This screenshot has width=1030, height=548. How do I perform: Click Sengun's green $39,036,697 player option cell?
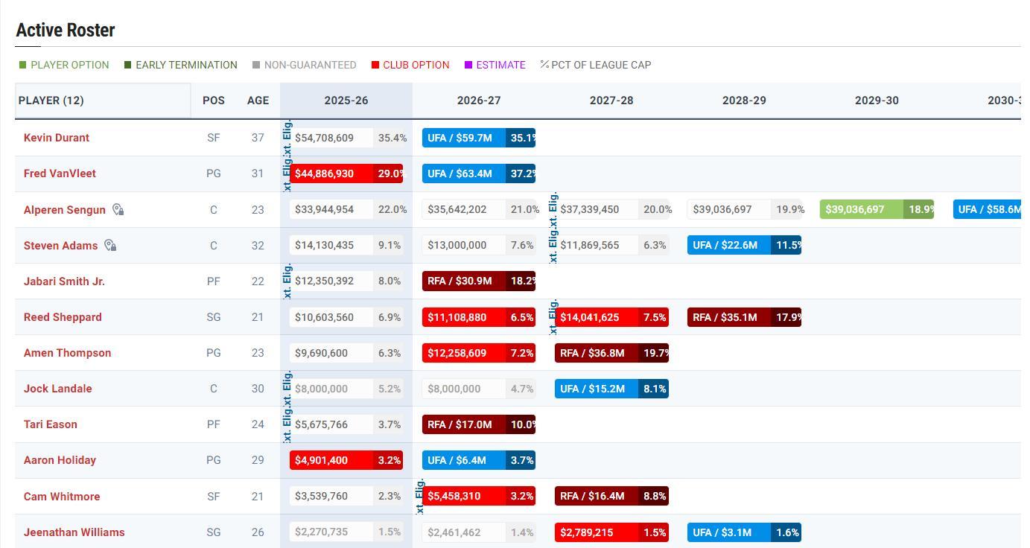tap(862, 209)
